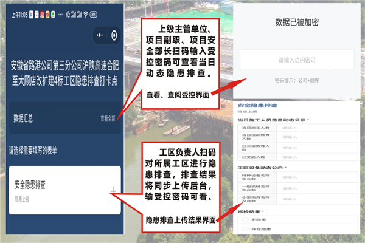Tap the 数据汇总 section row
The image size is (365, 243).
point(49,118)
